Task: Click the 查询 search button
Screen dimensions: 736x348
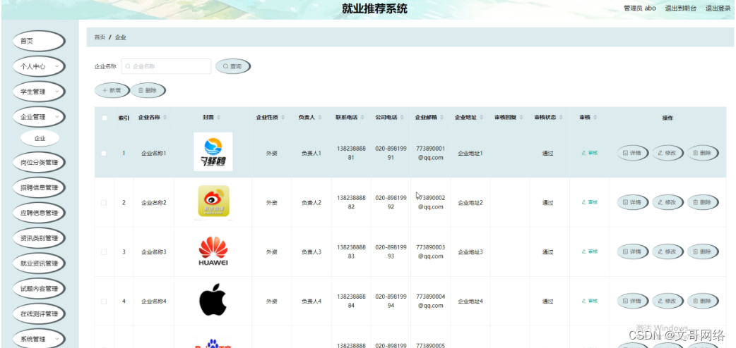Action: point(233,66)
